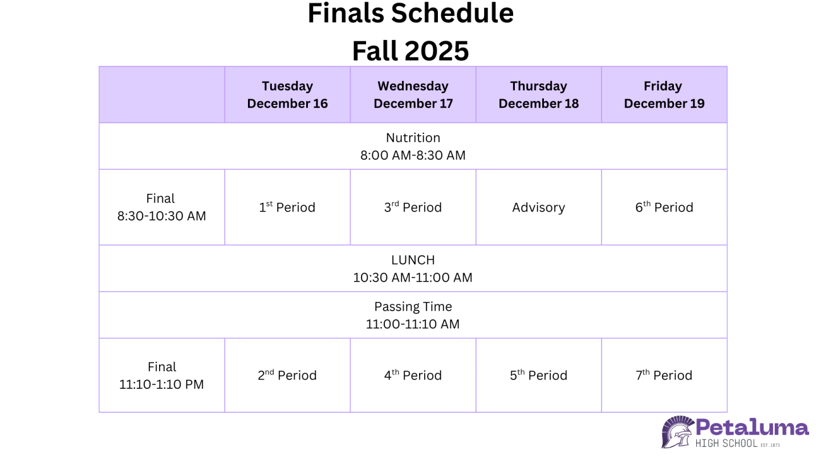This screenshot has height=456, width=821.
Task: Select the 4th Period cell
Action: (x=413, y=376)
